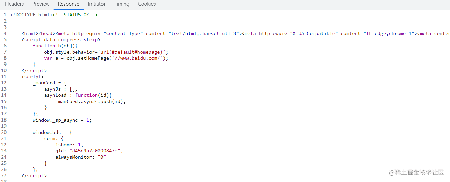
Task: Click the _manCard.asynJs.push(id) statement
Action: (x=90, y=101)
